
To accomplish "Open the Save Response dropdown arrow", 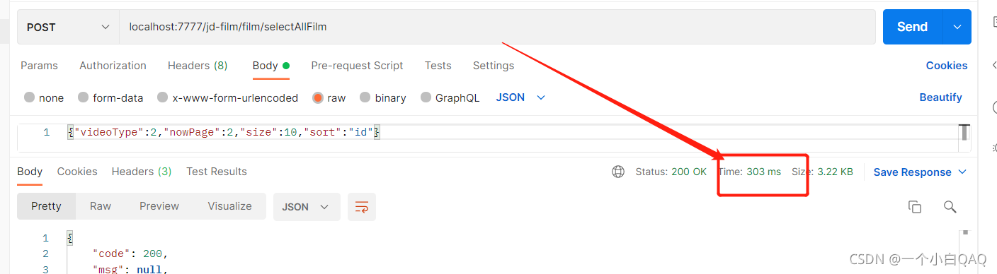I will click(962, 172).
